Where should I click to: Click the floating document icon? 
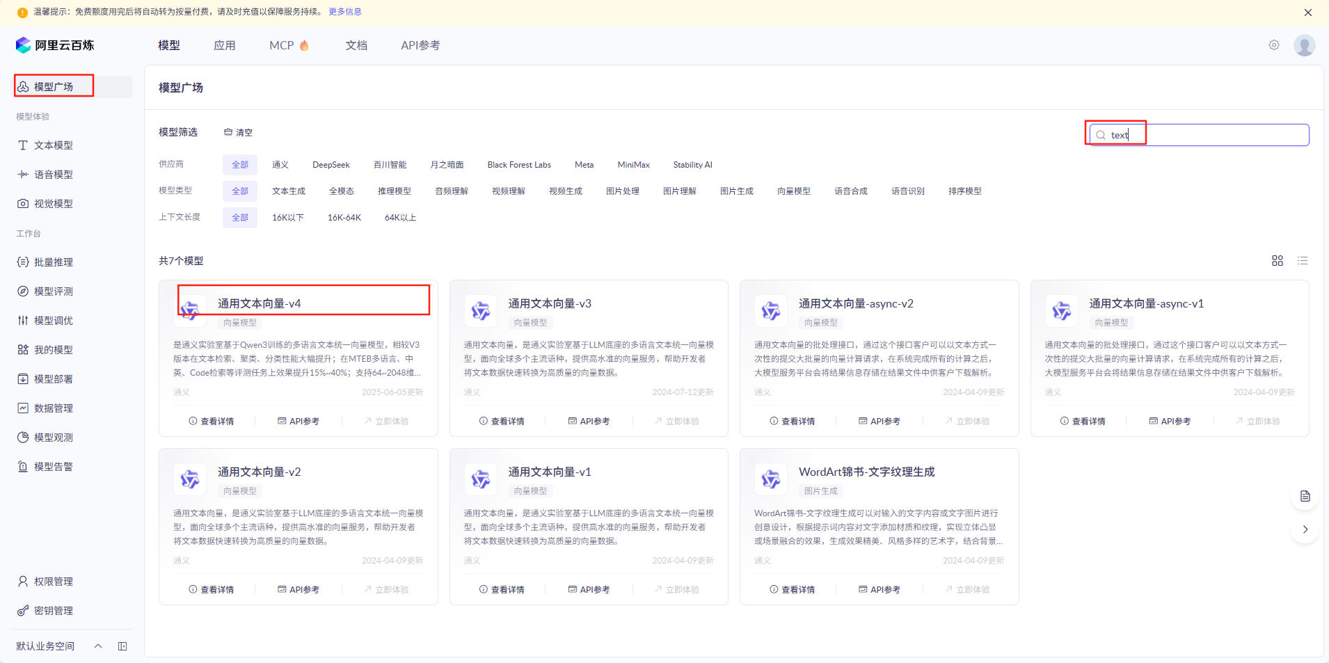click(x=1305, y=496)
